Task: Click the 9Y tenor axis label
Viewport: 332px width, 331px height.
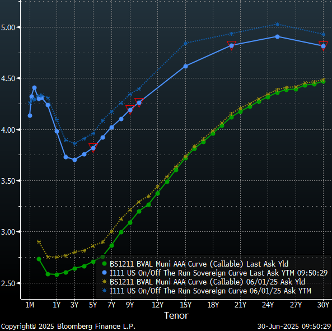Action: pos(130,305)
